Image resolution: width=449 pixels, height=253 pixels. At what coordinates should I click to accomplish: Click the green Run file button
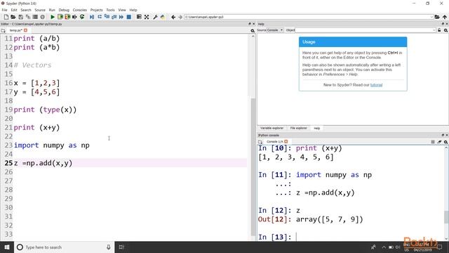coord(53,17)
